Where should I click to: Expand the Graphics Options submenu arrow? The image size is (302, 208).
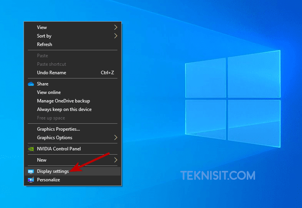click(x=115, y=138)
